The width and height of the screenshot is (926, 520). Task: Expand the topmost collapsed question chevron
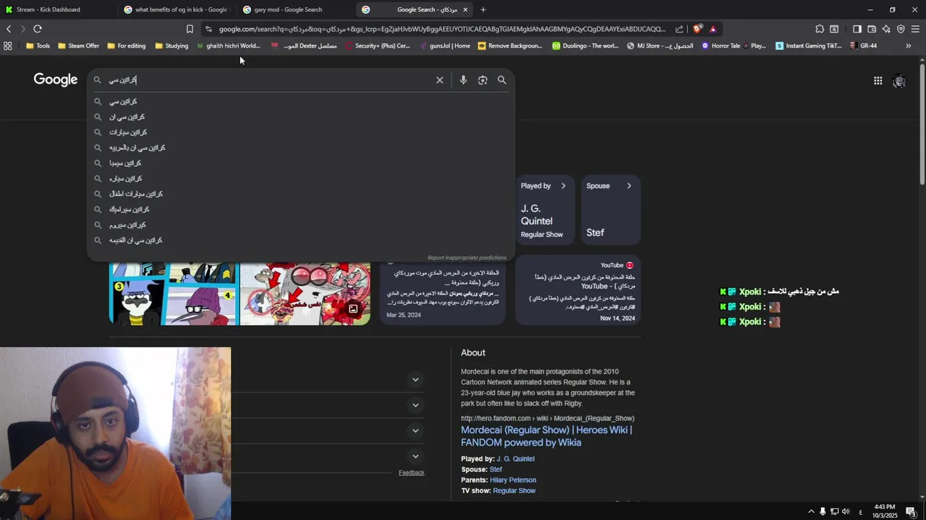pos(415,379)
